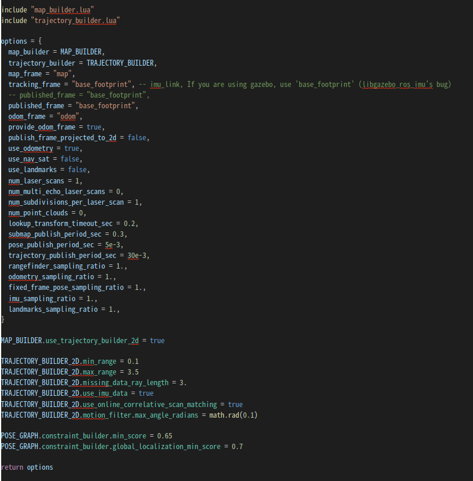Click the use_imu_data = true line
The width and height of the screenshot is (473, 481).
[x=77, y=393]
